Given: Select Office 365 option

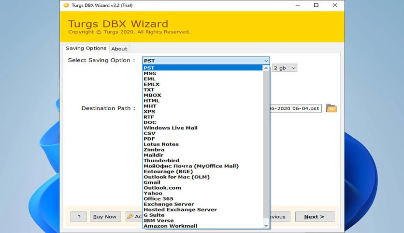Looking at the screenshot, I should pos(203,199).
